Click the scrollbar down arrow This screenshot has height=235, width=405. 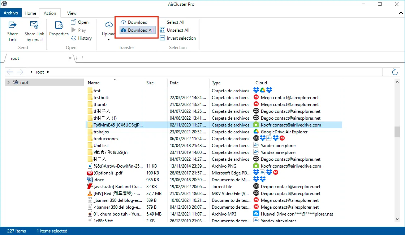[397, 219]
